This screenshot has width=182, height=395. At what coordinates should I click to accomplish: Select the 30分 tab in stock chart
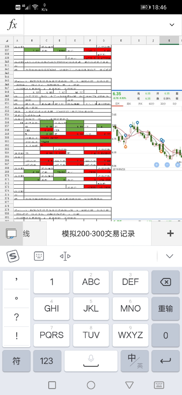(x=163, y=104)
